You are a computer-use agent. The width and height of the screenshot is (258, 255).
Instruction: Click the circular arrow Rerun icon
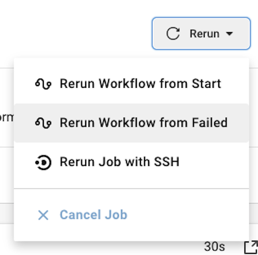click(173, 33)
